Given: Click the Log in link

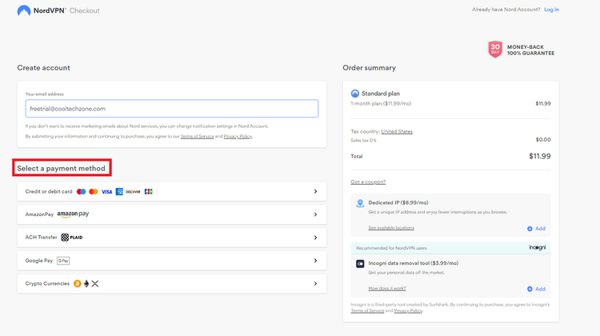Looking at the screenshot, I should [551, 10].
